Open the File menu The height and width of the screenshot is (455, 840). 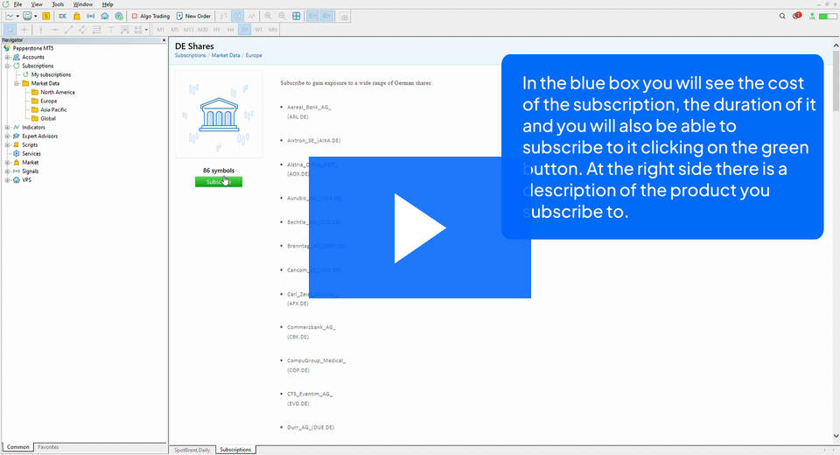pos(17,4)
